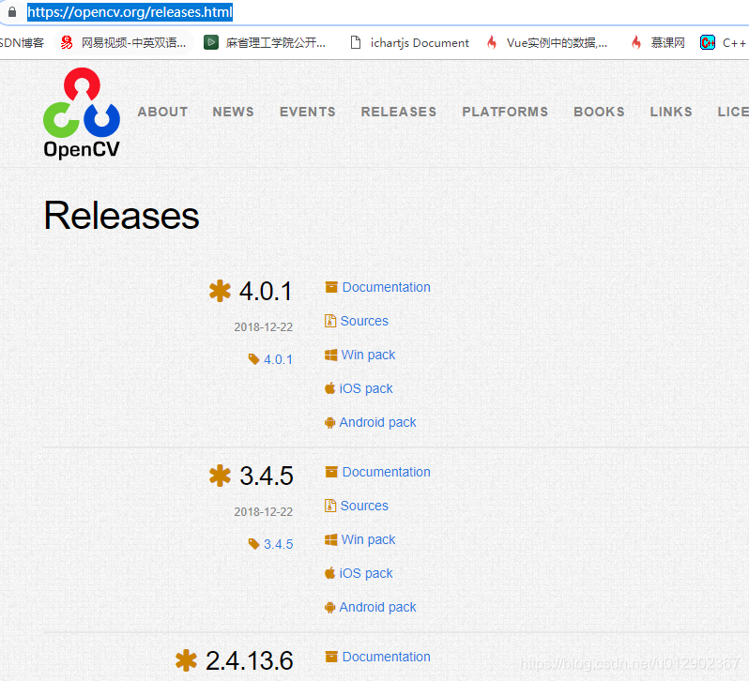Click the URL in the address bar
Viewport: 749px width, 681px height.
[130, 12]
